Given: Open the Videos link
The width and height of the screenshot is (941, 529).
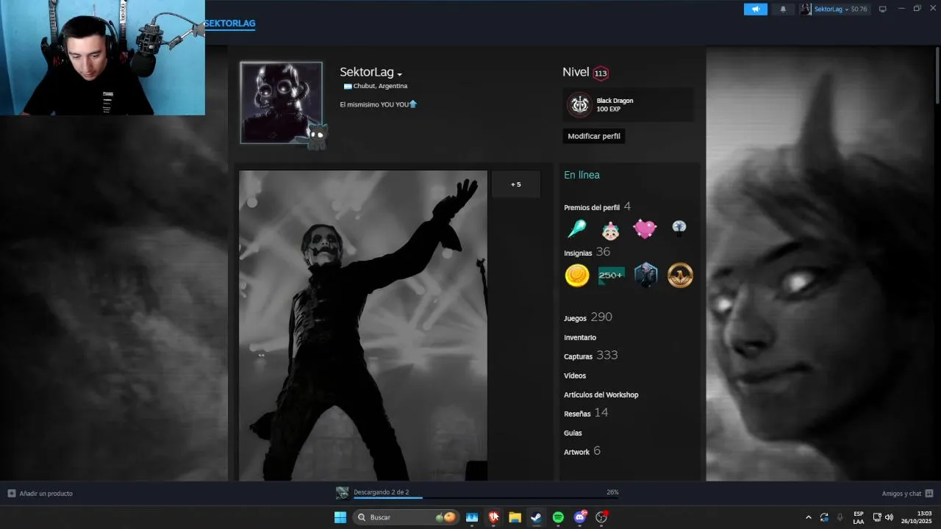Looking at the screenshot, I should (575, 375).
